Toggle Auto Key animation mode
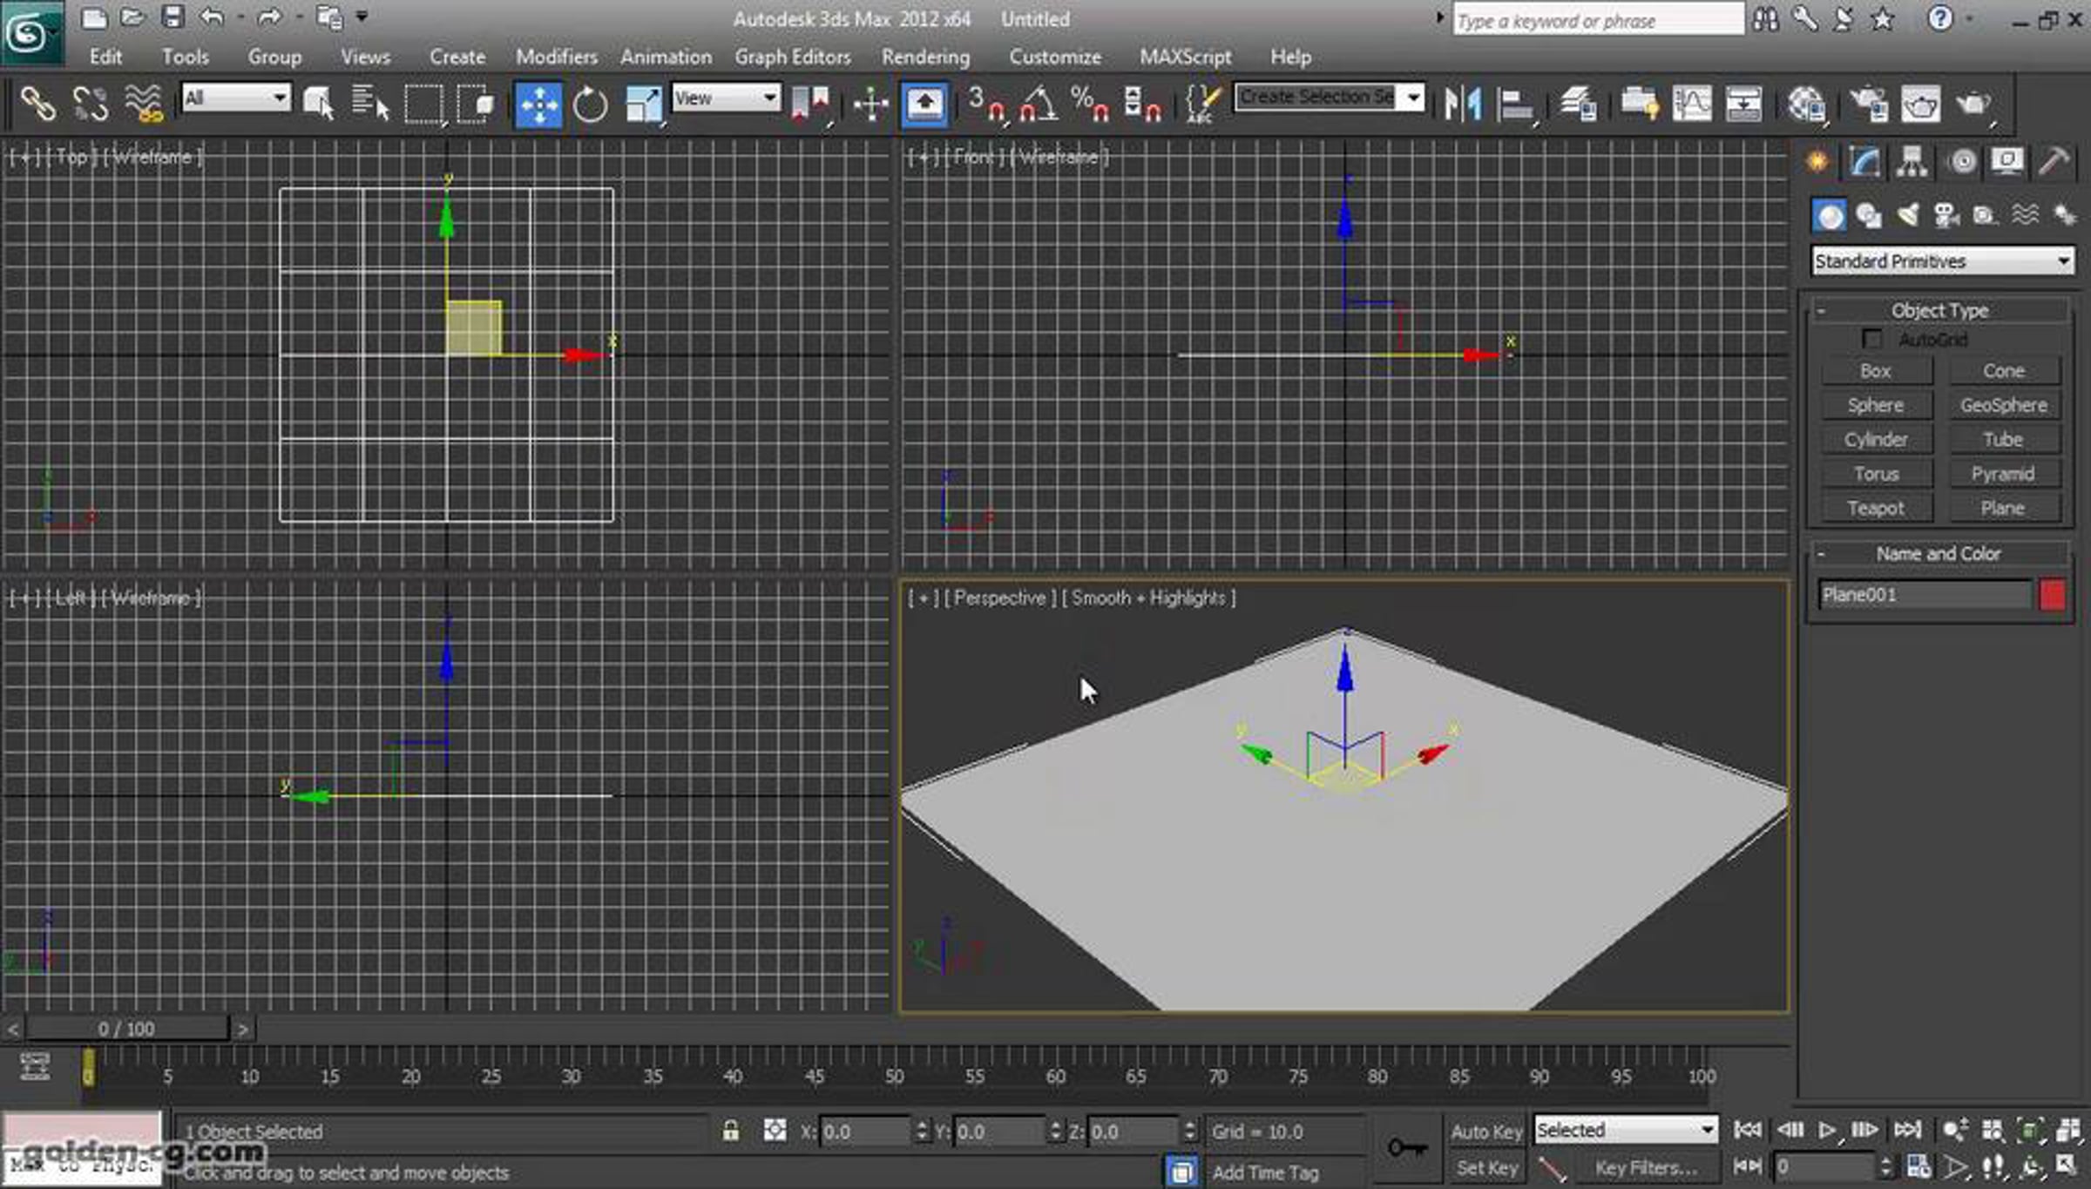The height and width of the screenshot is (1189, 2091). pos(1486,1131)
